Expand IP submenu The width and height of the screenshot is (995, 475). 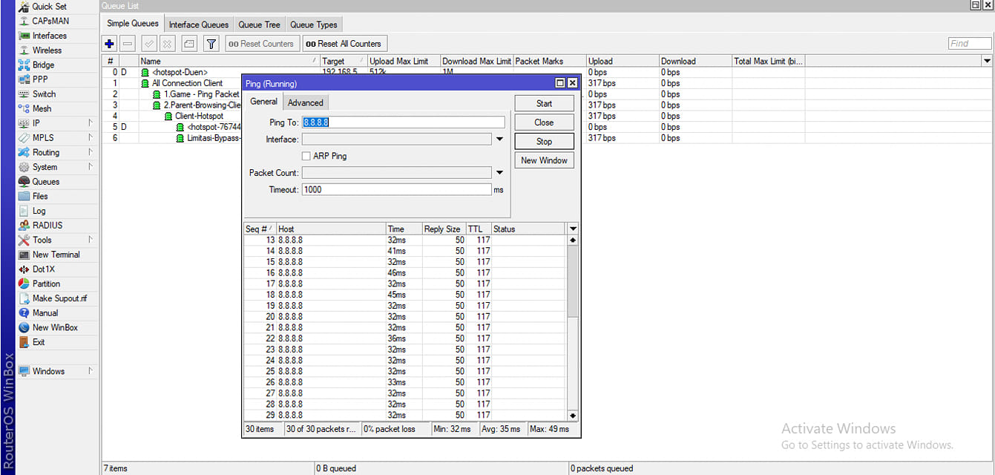pos(91,123)
